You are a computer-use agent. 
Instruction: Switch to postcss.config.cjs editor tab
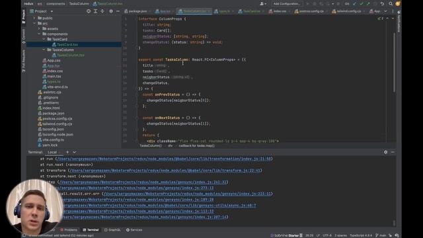pyautogui.click(x=311, y=11)
